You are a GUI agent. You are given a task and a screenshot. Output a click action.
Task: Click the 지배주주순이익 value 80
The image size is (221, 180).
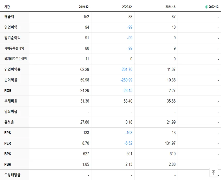tap(87, 48)
